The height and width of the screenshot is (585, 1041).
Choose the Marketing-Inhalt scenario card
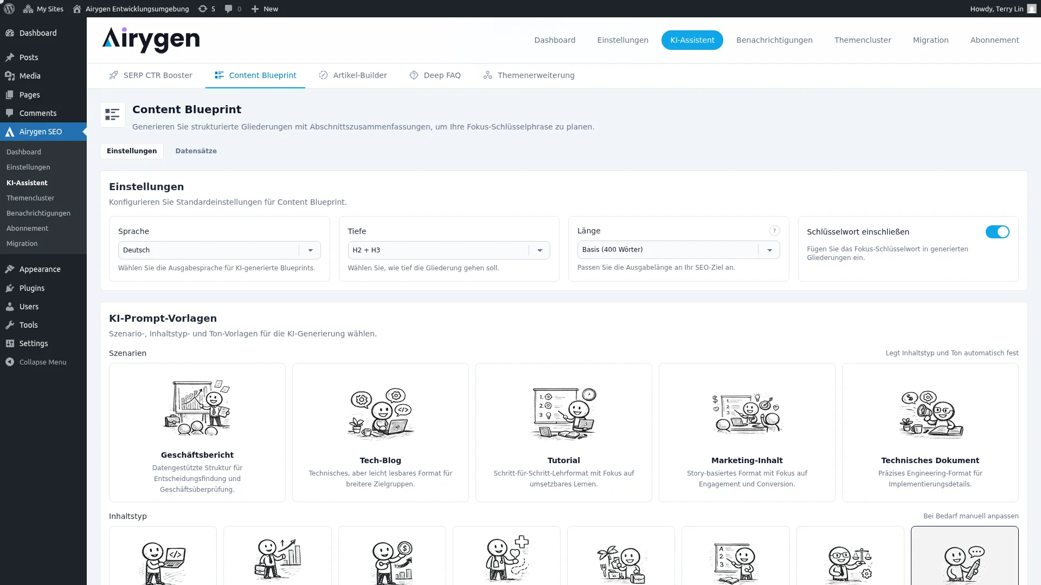coord(747,432)
